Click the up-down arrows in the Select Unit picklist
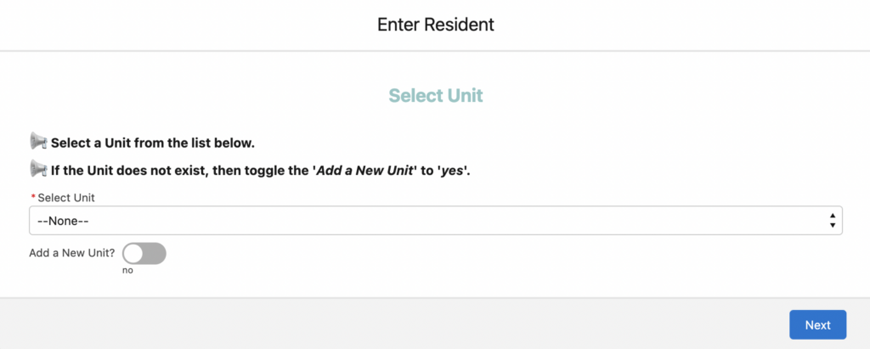 pyautogui.click(x=833, y=220)
